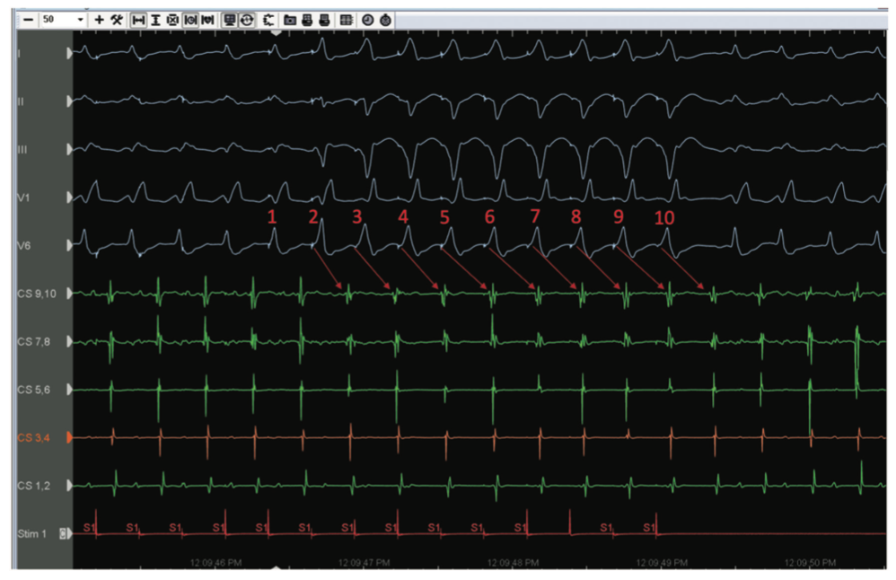Click the grid table icon in toolbar

coord(346,19)
